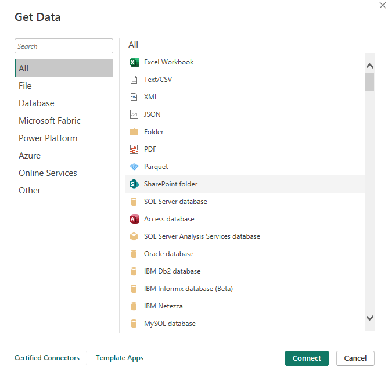Click the Cancel button
Viewport: 388px width, 377px height.
click(355, 358)
